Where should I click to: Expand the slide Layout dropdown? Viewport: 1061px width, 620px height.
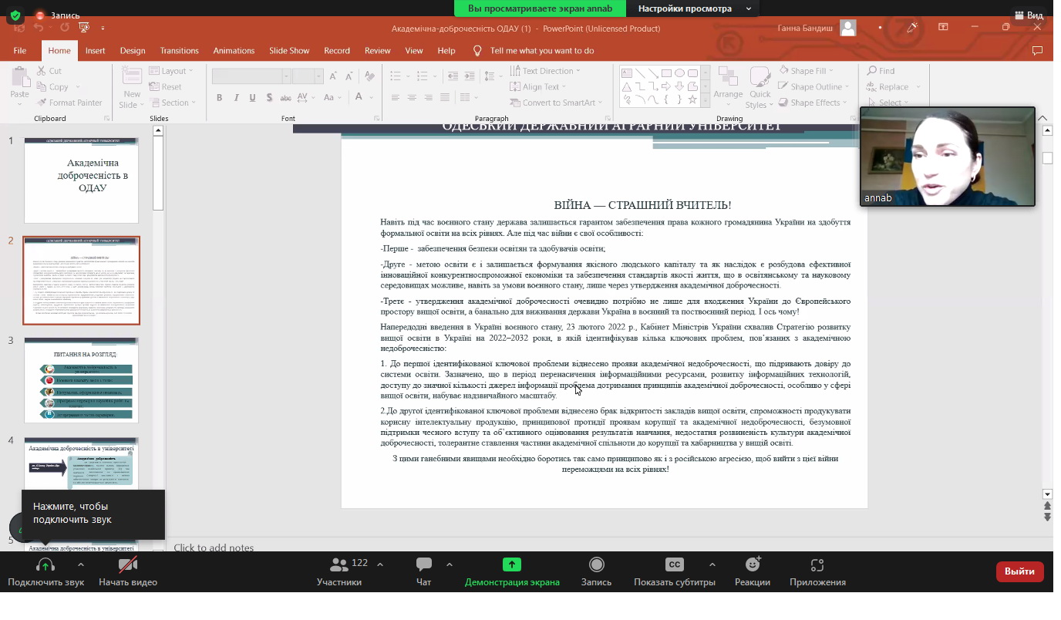click(177, 71)
